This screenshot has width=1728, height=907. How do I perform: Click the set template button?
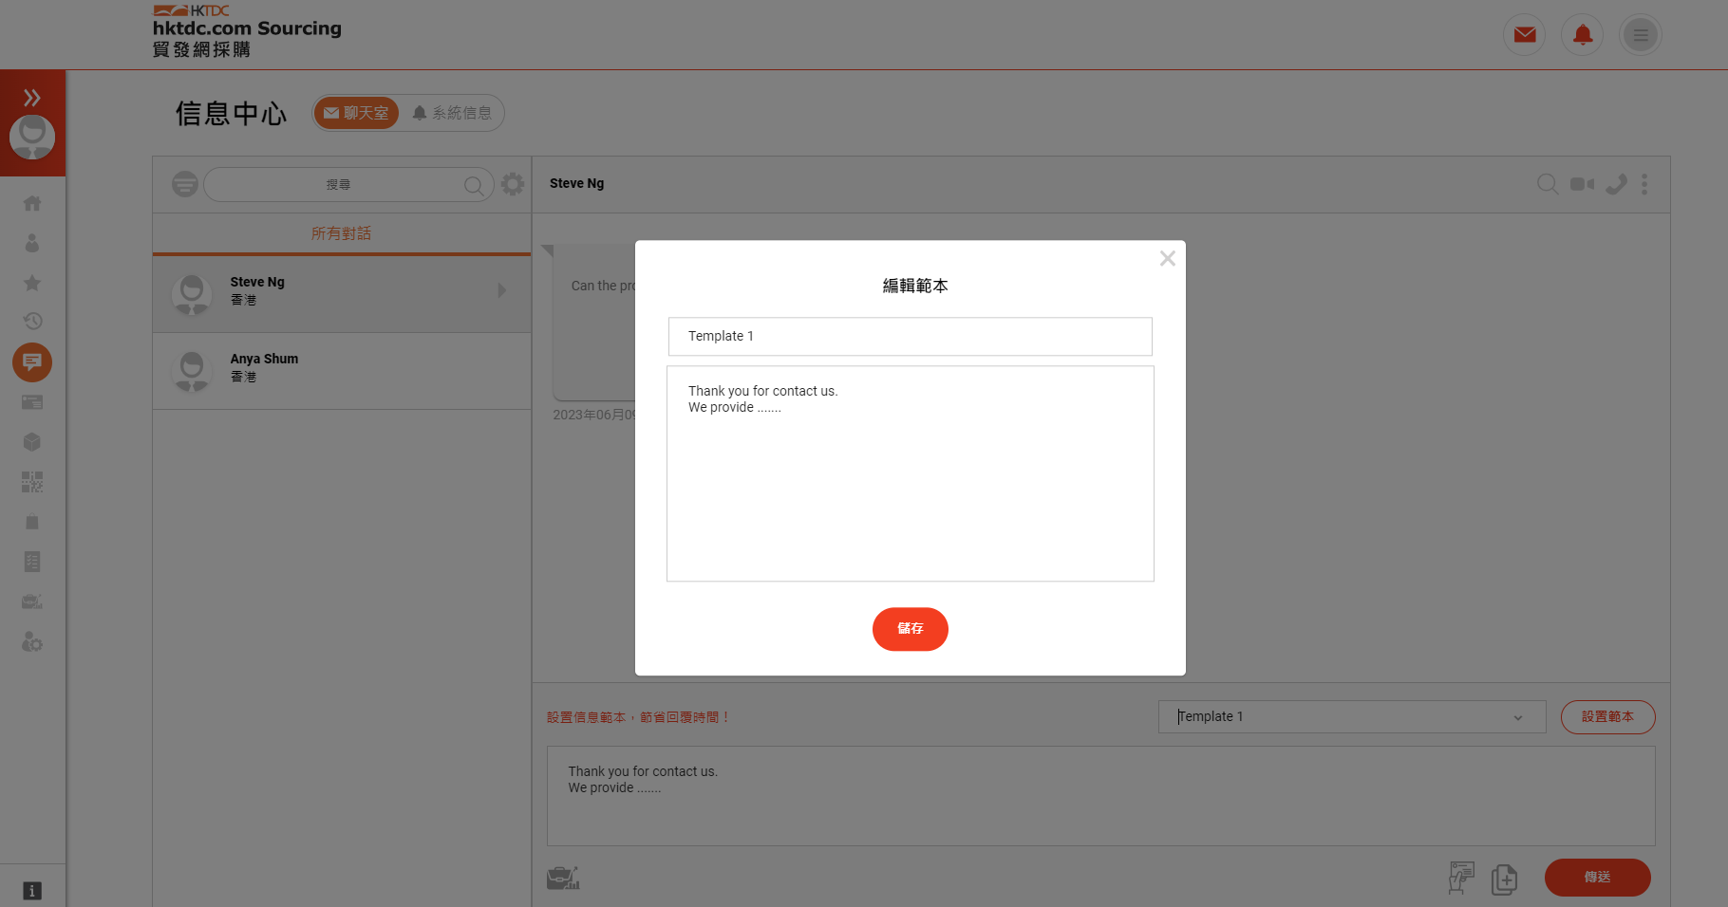point(1607,716)
